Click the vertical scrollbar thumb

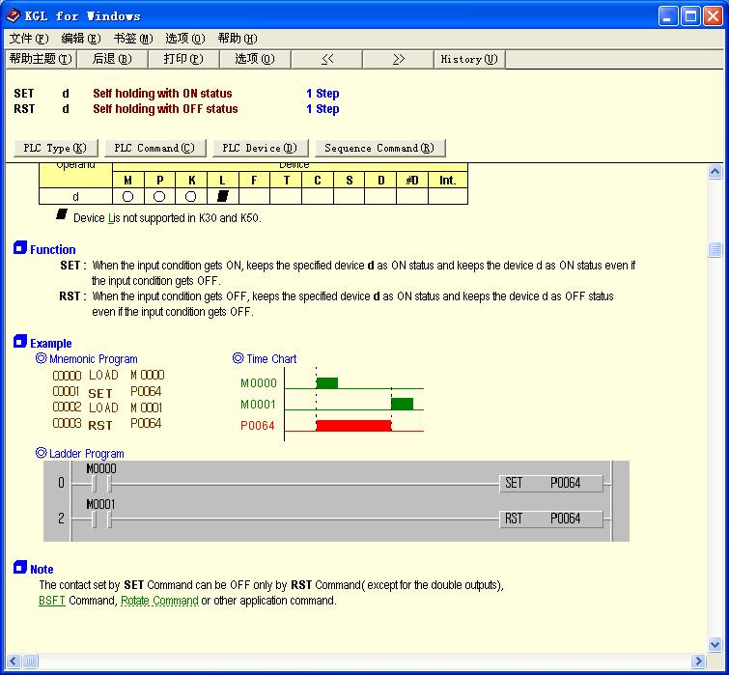715,250
